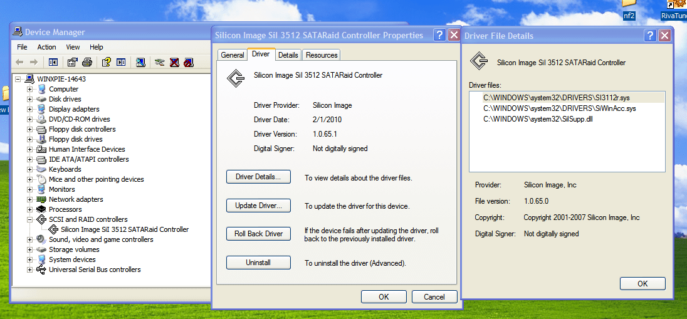Click the context help button in Driver File Details title bar
Viewport: 687px width, 319px height.
tap(651, 36)
